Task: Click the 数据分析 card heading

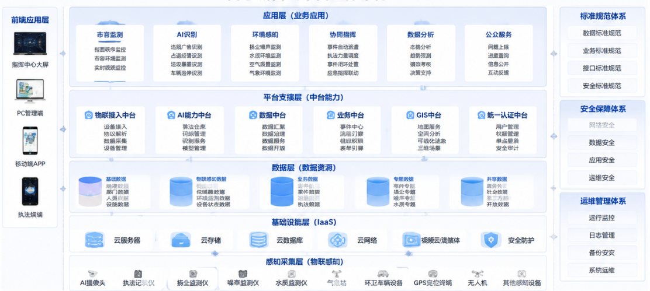Action: coord(421,35)
